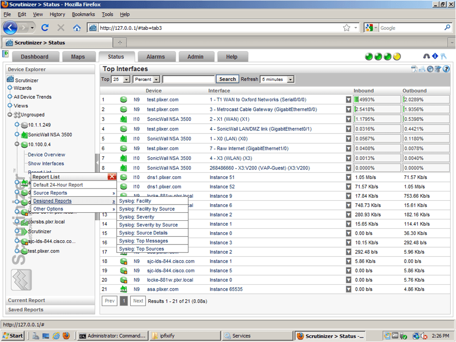Screen dimensions: 456x342
Task: Click the clock schedule icon
Action: (430, 69)
